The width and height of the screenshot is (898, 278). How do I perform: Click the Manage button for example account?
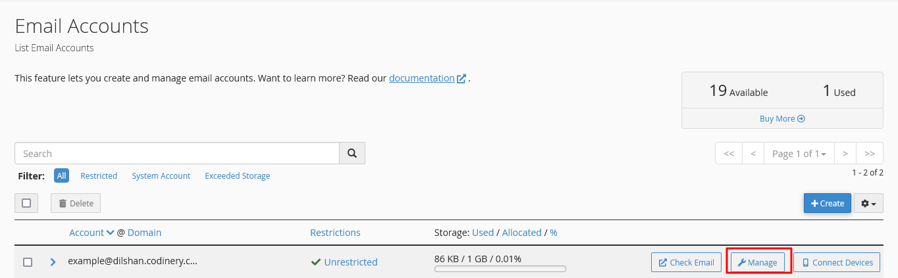[758, 262]
